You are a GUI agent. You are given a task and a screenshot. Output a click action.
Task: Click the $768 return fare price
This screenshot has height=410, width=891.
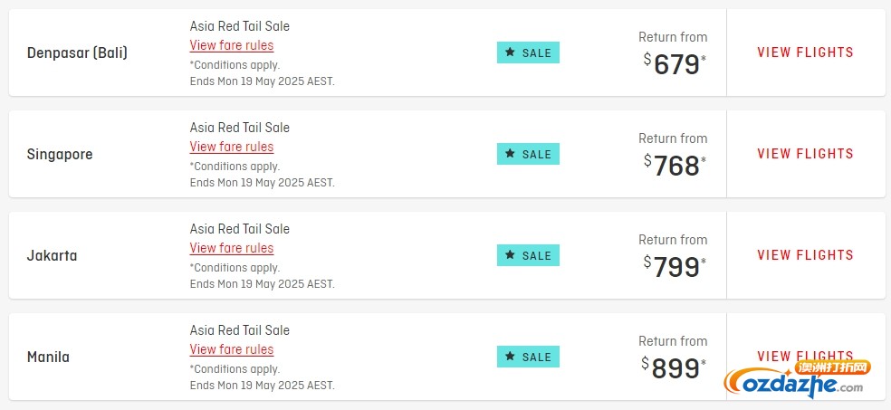675,166
